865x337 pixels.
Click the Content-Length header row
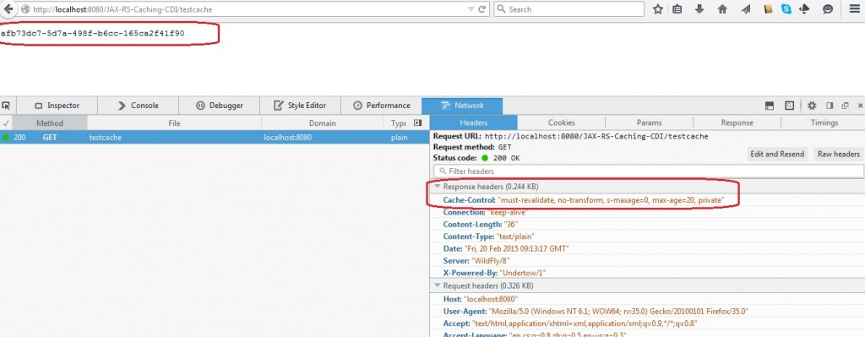647,225
